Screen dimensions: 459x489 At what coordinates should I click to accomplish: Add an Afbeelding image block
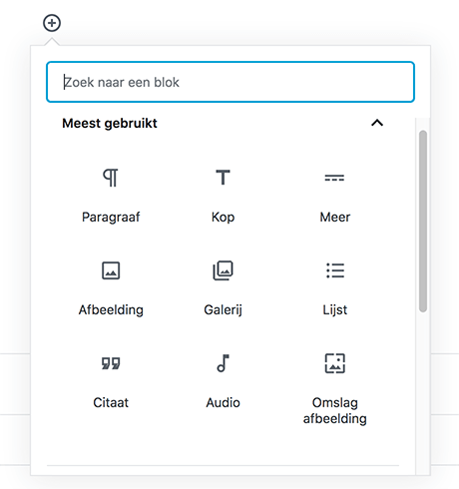click(111, 270)
